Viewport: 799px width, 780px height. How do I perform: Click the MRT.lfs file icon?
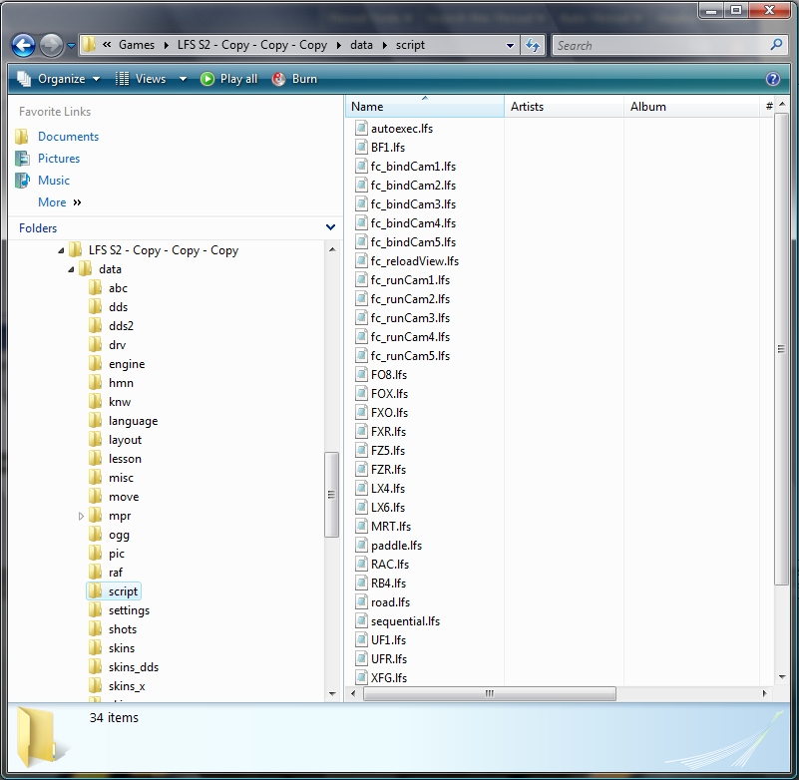point(361,526)
